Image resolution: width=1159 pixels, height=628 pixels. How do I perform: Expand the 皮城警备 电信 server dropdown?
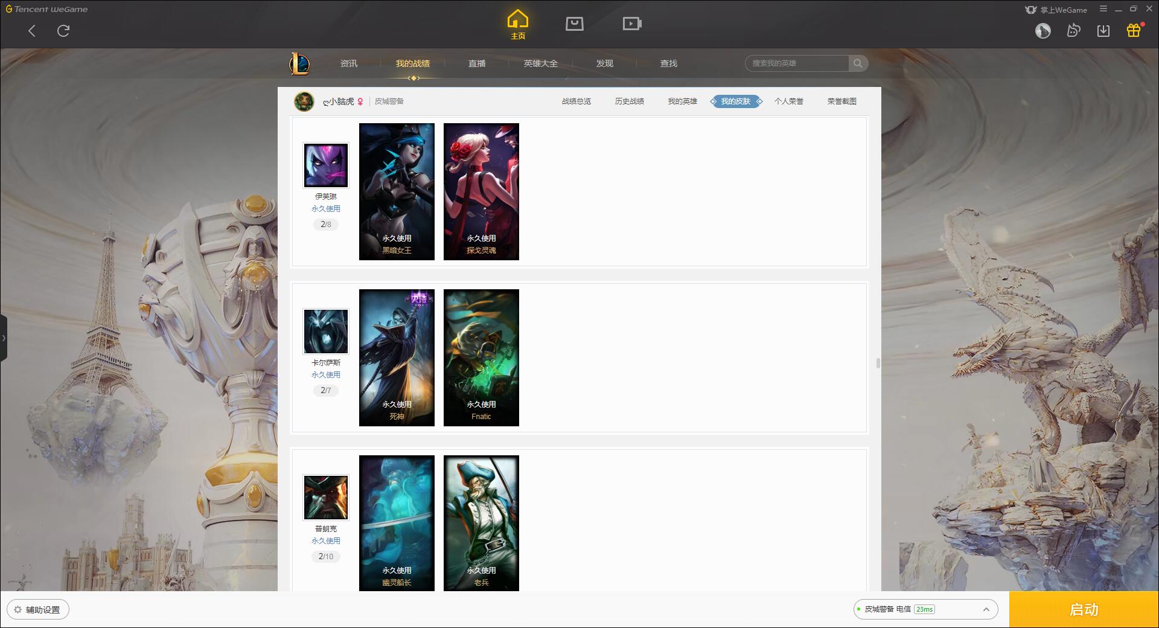(x=925, y=609)
